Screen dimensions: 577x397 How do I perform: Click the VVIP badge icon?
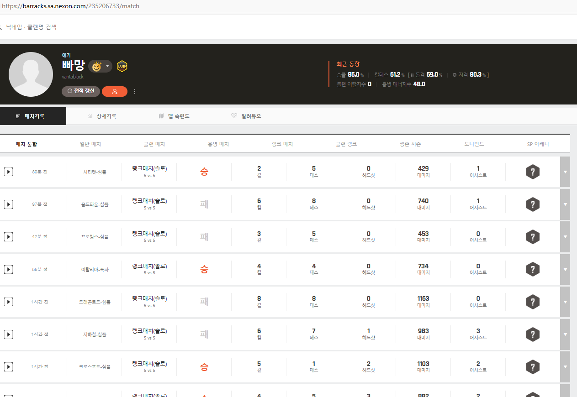click(x=122, y=67)
